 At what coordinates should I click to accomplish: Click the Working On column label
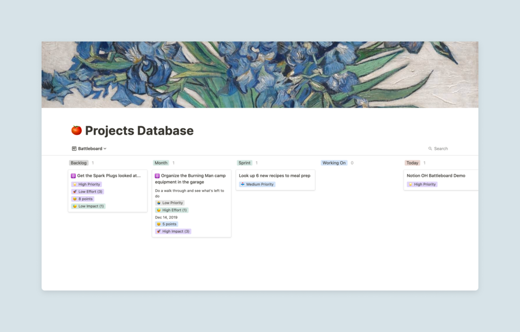click(334, 163)
